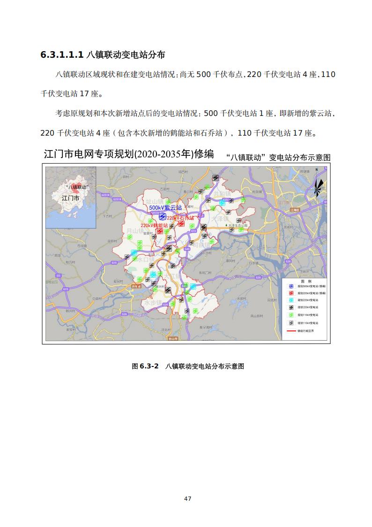Select black legend icon for 现状220kV变电站
The width and height of the screenshot is (372, 527).
tap(291, 307)
